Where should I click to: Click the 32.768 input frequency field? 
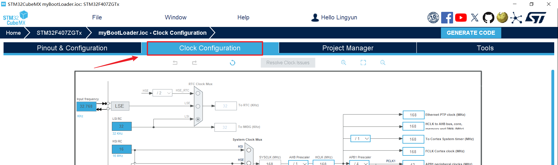[86, 106]
